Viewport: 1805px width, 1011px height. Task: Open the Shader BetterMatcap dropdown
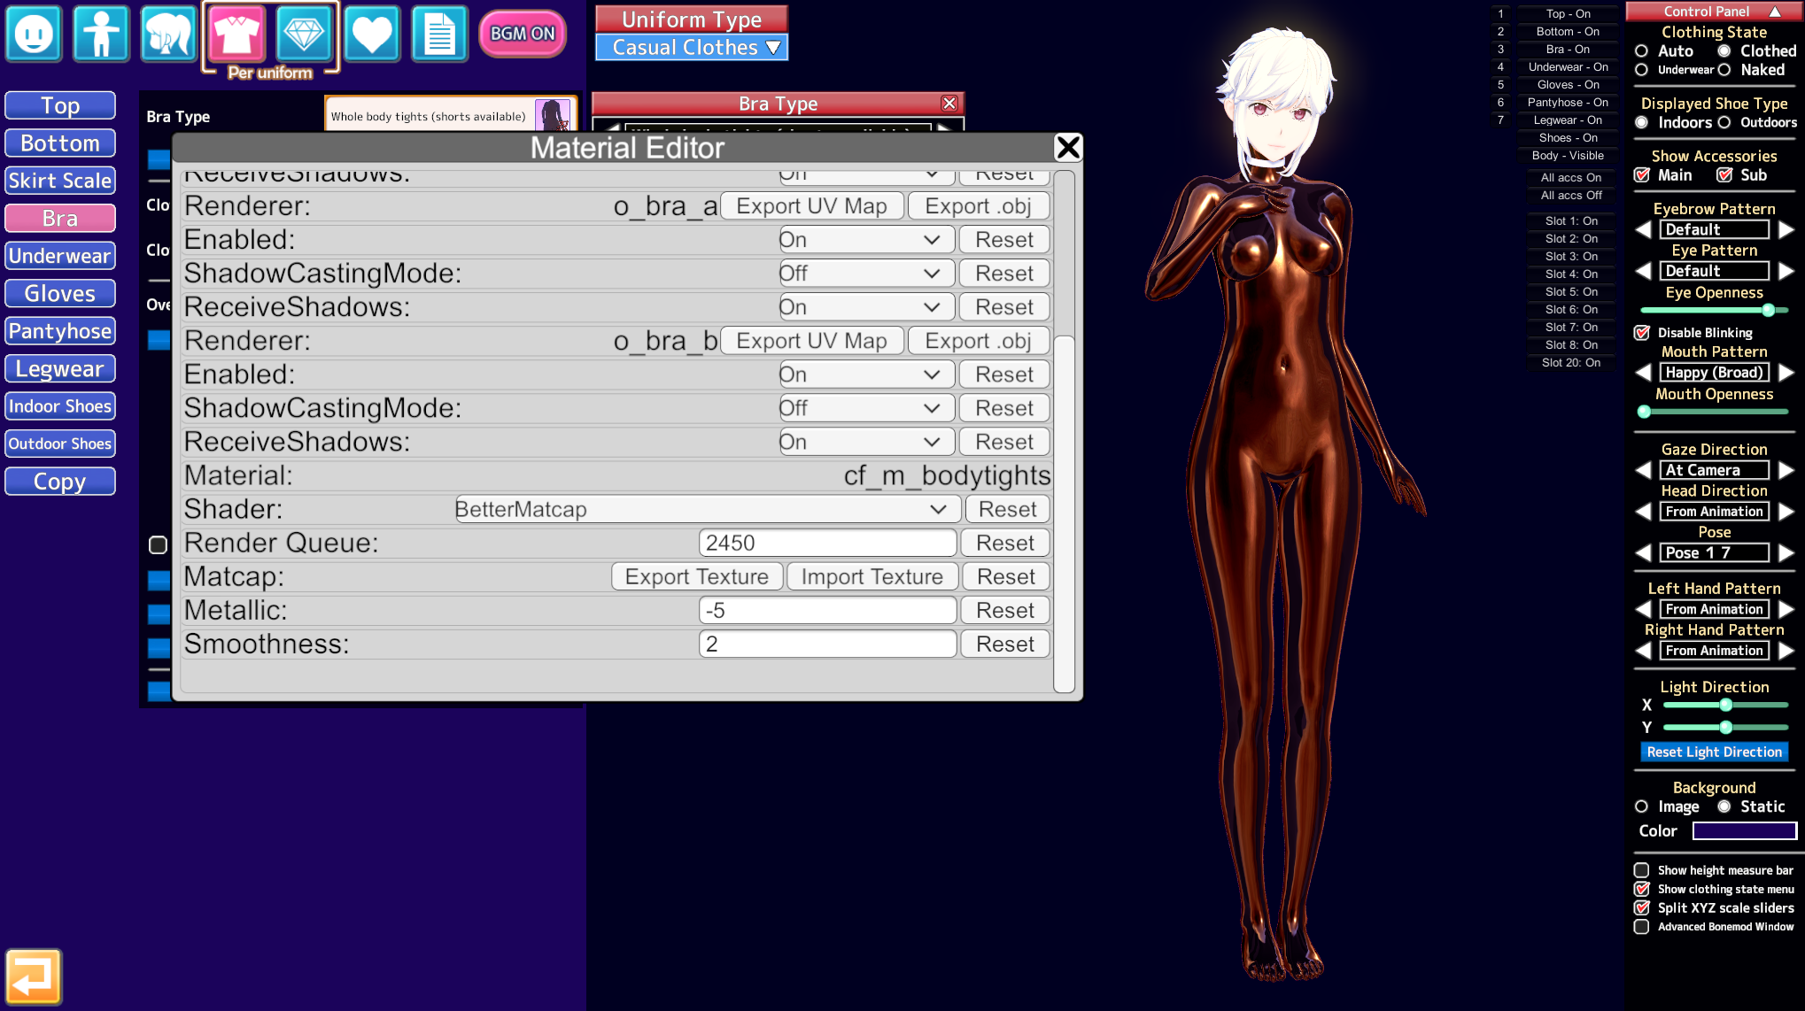pyautogui.click(x=707, y=509)
